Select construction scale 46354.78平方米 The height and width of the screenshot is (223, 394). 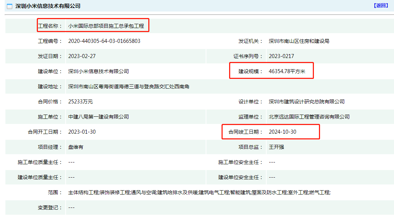coord(287,71)
